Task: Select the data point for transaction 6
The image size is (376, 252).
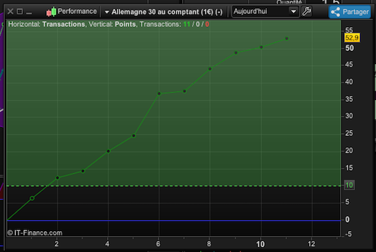Action: tap(159, 94)
